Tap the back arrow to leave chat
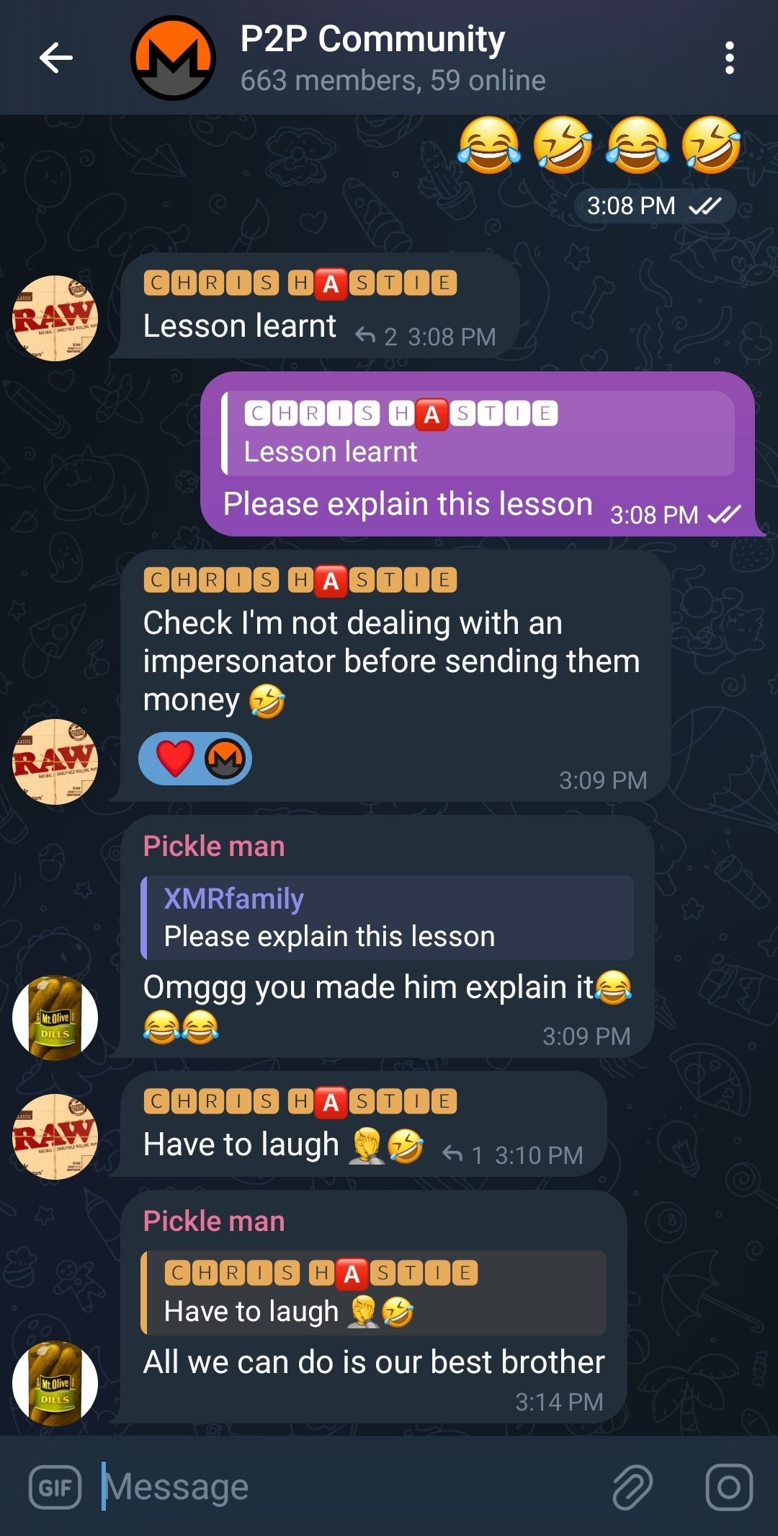This screenshot has width=778, height=1536. (55, 58)
